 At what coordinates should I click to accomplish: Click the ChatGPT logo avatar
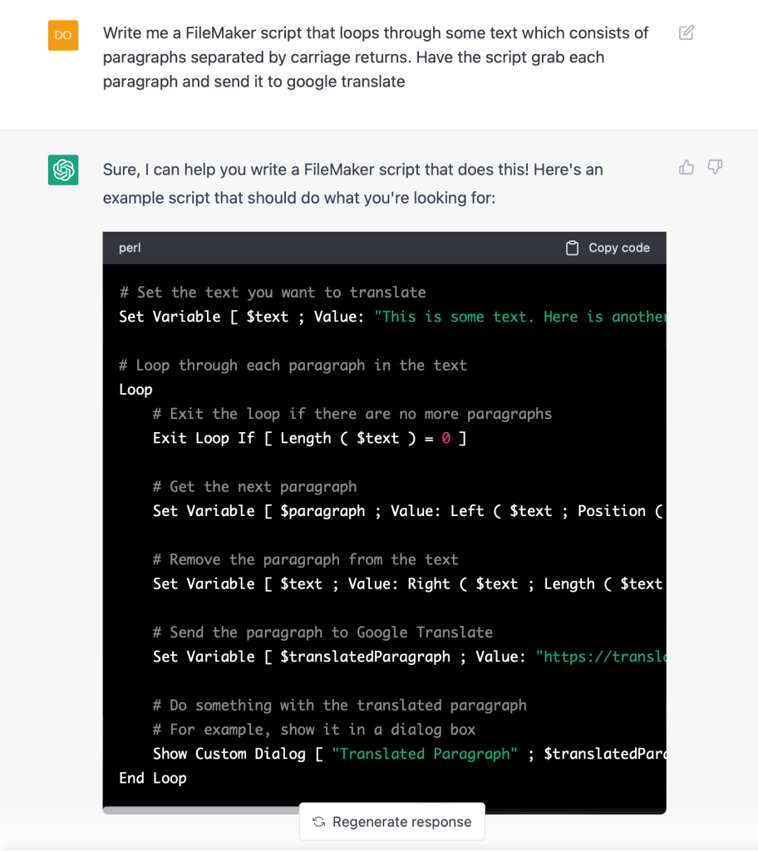(63, 170)
